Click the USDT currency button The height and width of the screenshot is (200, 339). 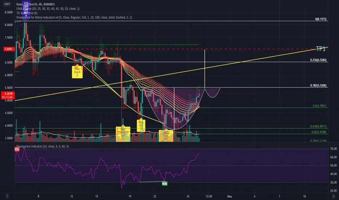[7, 4]
